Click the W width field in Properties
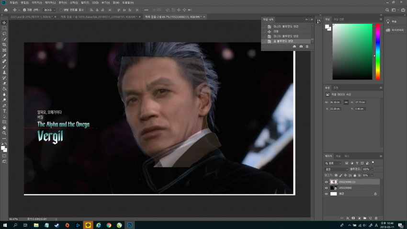Screen dimensions: 407x229 pyautogui.click(x=336, y=102)
